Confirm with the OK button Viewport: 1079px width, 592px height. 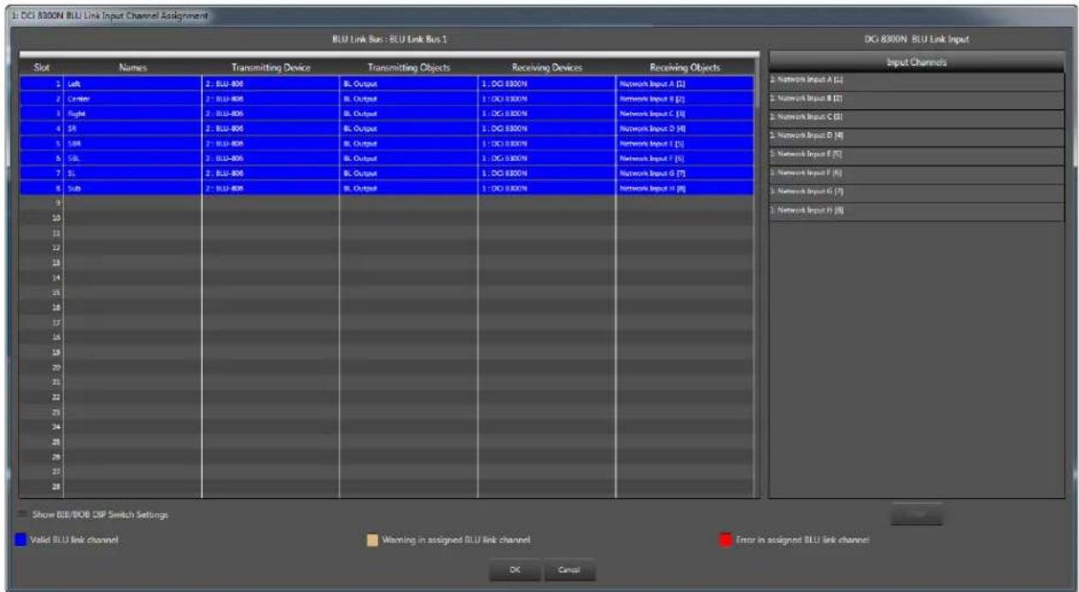pyautogui.click(x=515, y=569)
